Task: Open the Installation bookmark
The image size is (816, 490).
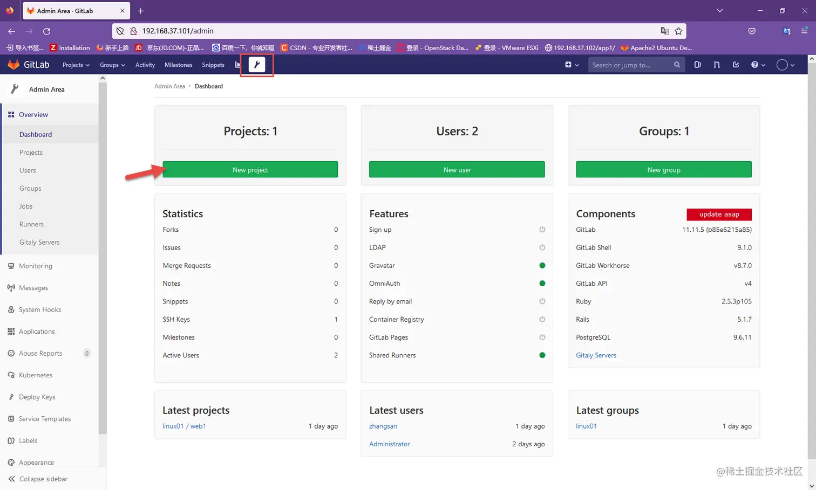Action: tap(70, 48)
